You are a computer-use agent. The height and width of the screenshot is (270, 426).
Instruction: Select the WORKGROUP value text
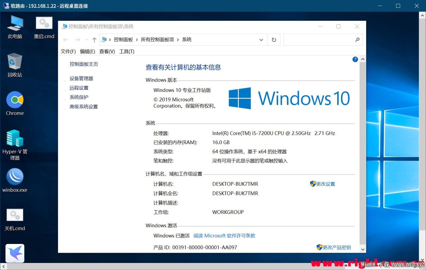click(x=228, y=212)
